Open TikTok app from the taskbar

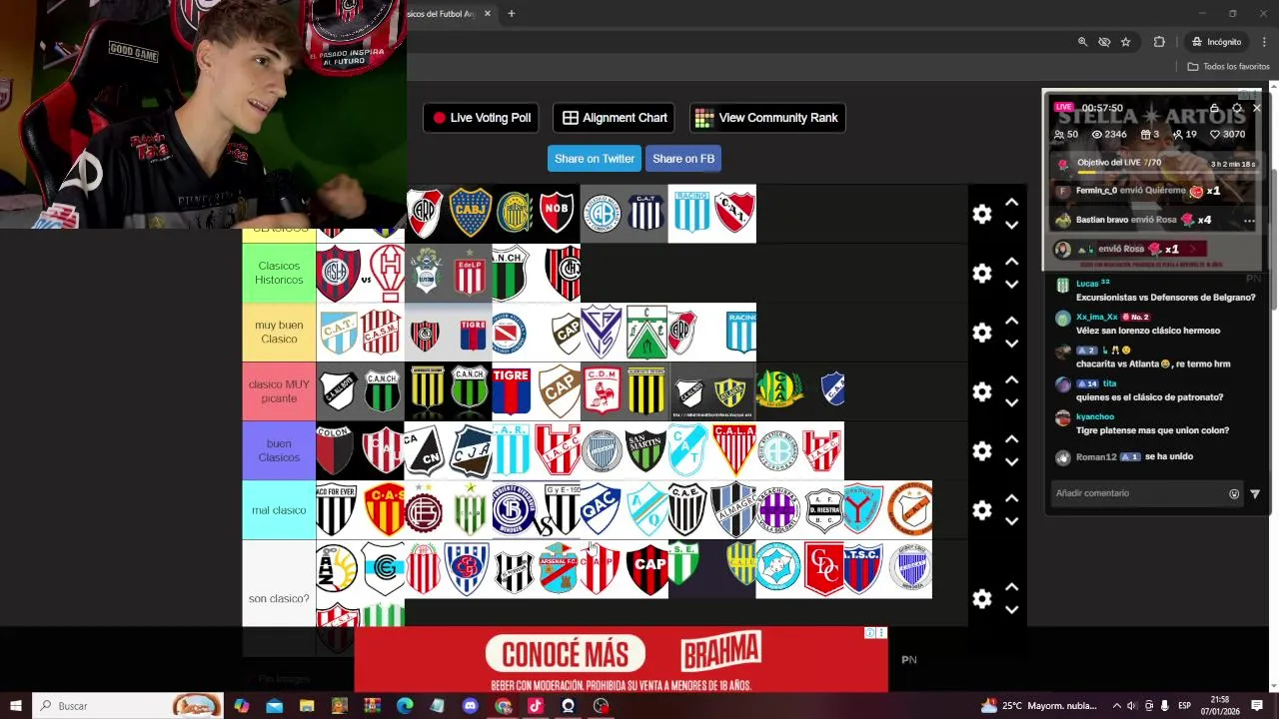(536, 706)
